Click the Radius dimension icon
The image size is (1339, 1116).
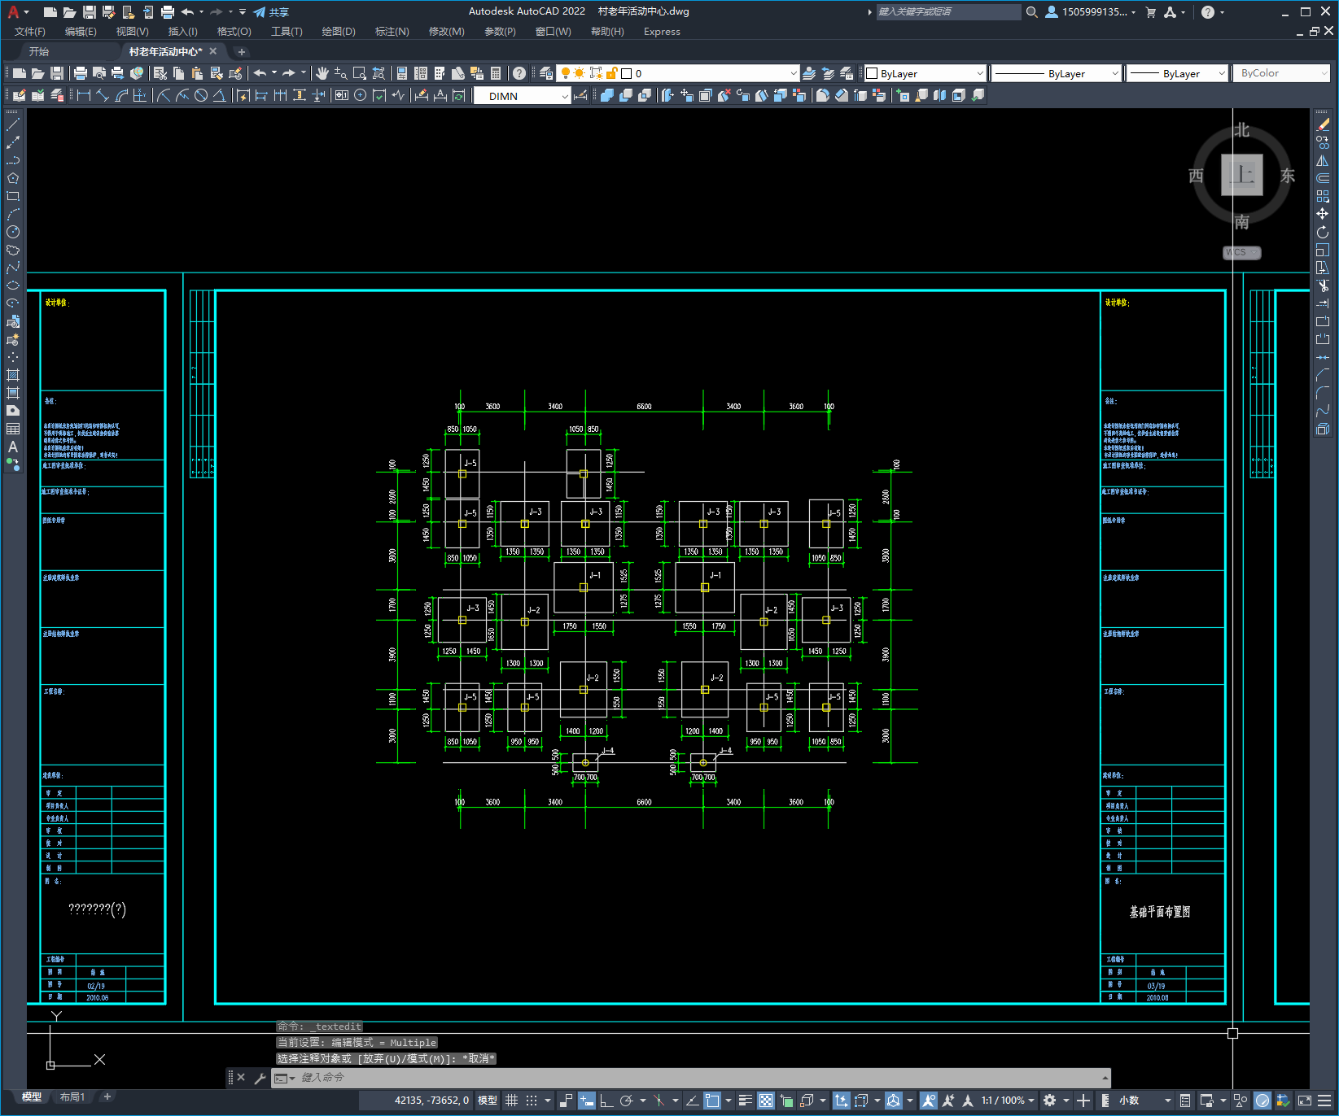pyautogui.click(x=164, y=96)
